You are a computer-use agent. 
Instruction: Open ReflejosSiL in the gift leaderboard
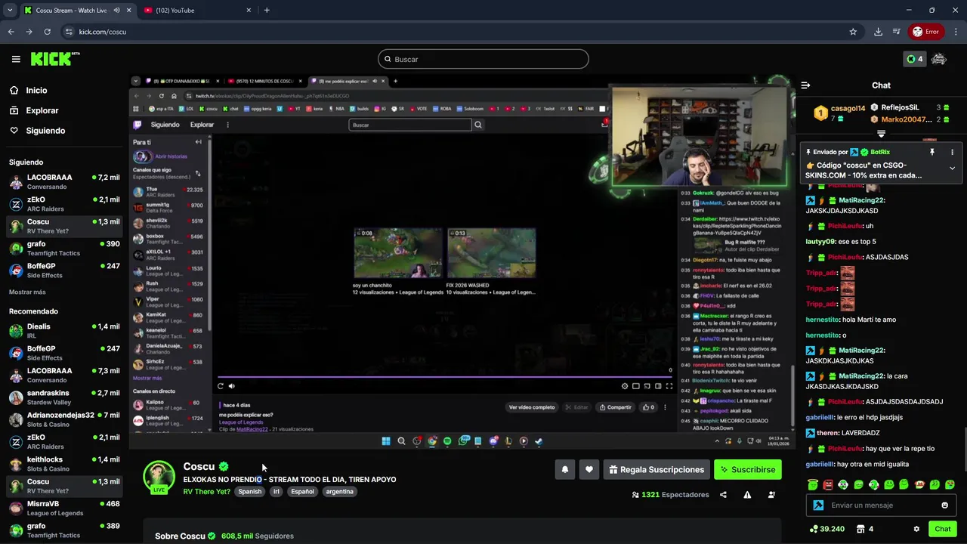[900, 107]
